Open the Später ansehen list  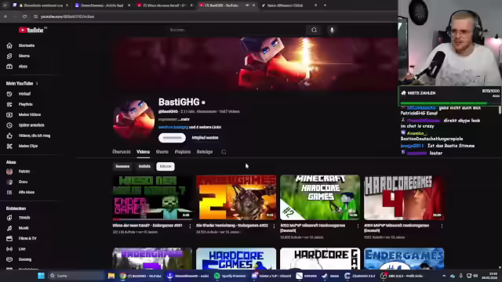click(31, 125)
